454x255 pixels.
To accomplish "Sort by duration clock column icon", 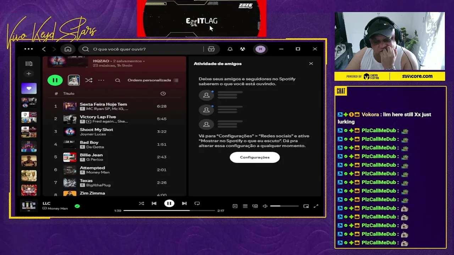I will click(163, 93).
